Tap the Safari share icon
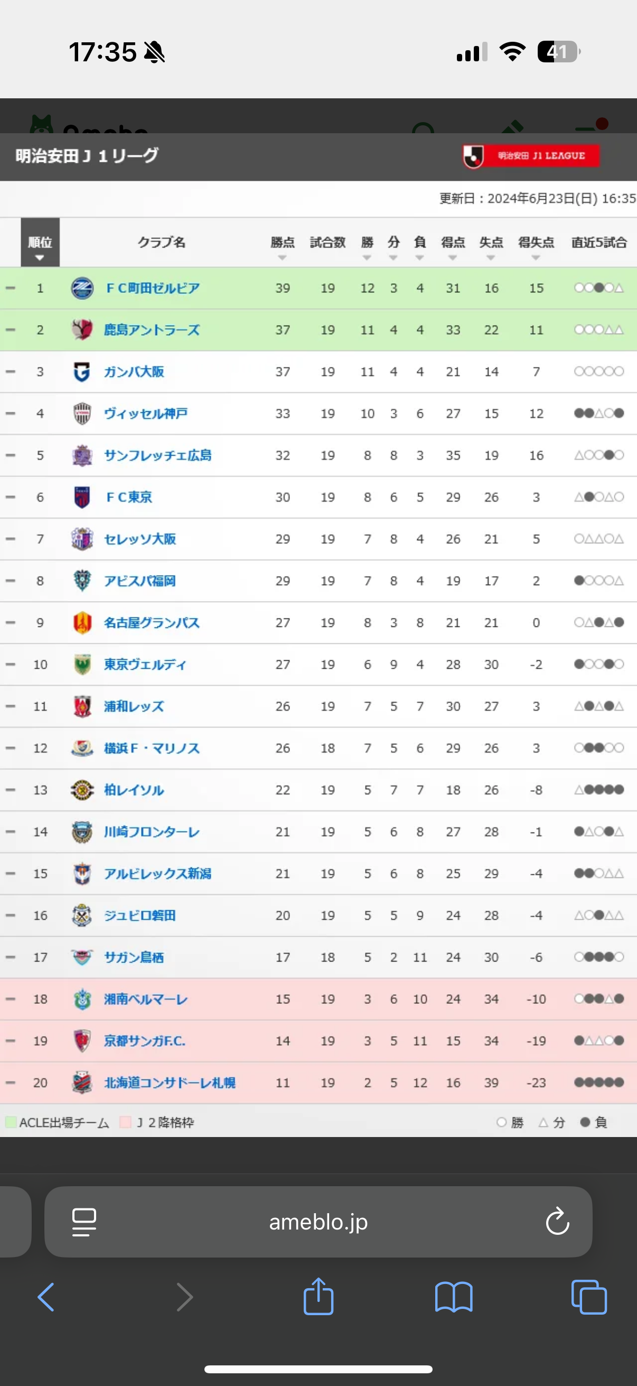The image size is (637, 1386). (318, 1296)
